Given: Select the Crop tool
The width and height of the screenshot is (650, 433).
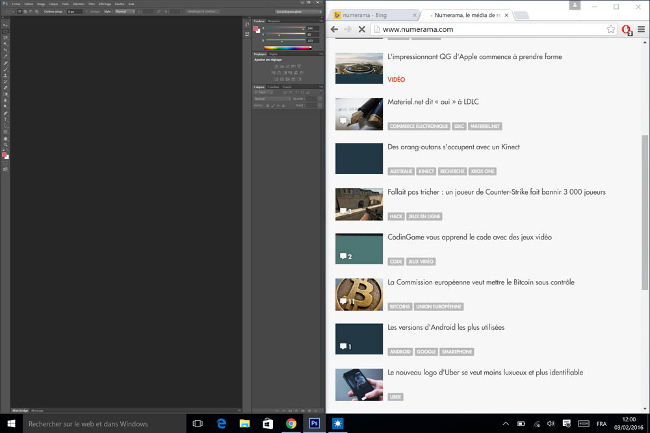Looking at the screenshot, I should pos(5,50).
